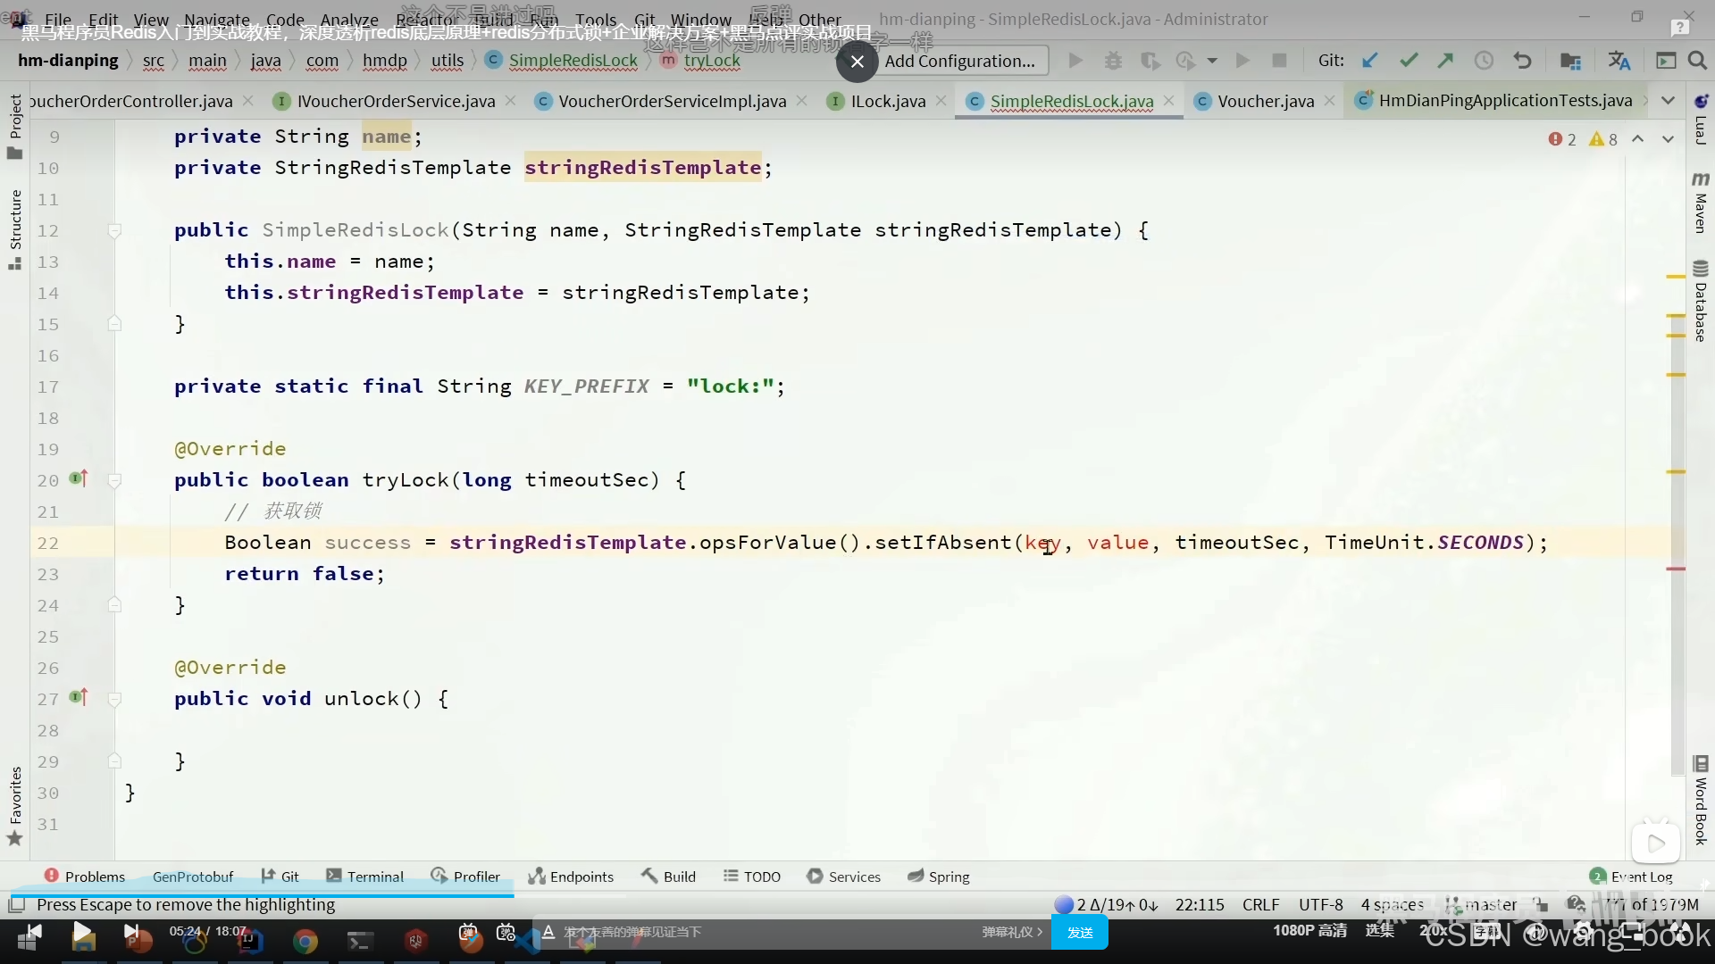The width and height of the screenshot is (1715, 964).
Task: Collapse the tryLock method fold marker
Action: [x=114, y=481]
